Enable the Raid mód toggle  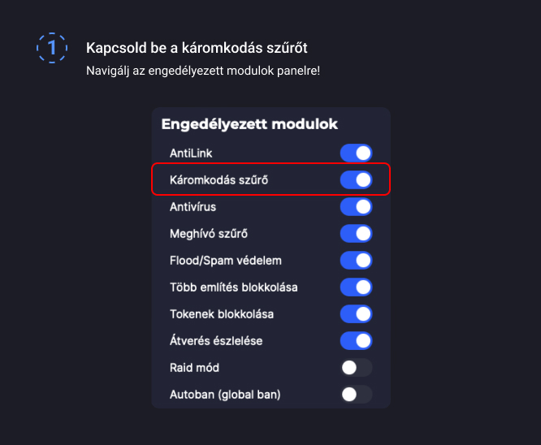coord(356,367)
